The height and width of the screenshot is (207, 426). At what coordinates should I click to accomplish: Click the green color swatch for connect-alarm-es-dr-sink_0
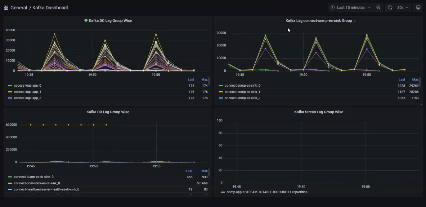pos(10,177)
